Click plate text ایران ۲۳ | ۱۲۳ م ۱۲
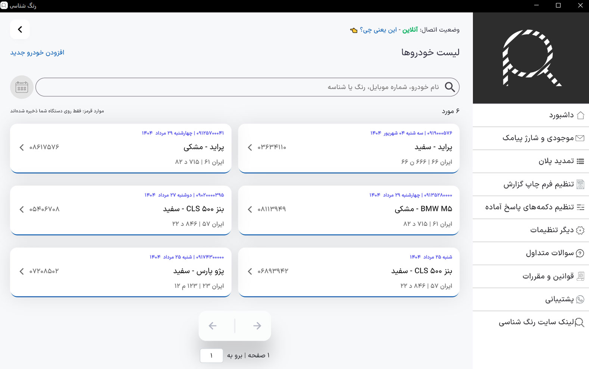The width and height of the screenshot is (589, 369). coord(199,286)
